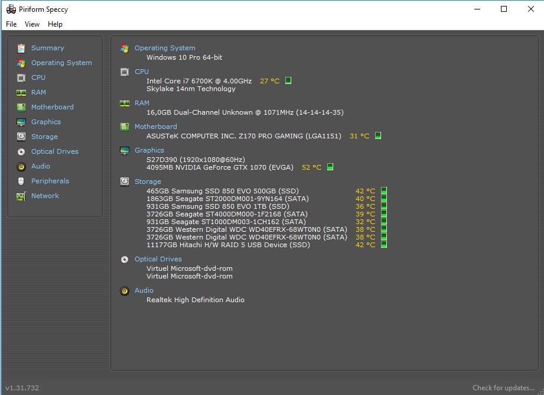
Task: Open the View menu
Action: pyautogui.click(x=32, y=24)
